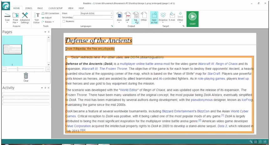
Task: Click the Readiris application logo
Action: [6, 6]
